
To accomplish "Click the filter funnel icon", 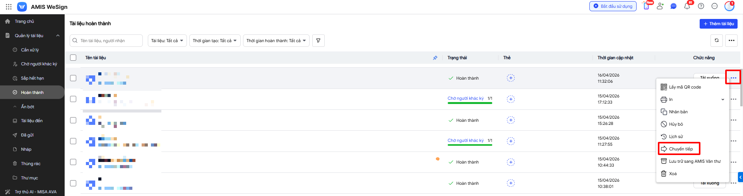I will coord(318,41).
